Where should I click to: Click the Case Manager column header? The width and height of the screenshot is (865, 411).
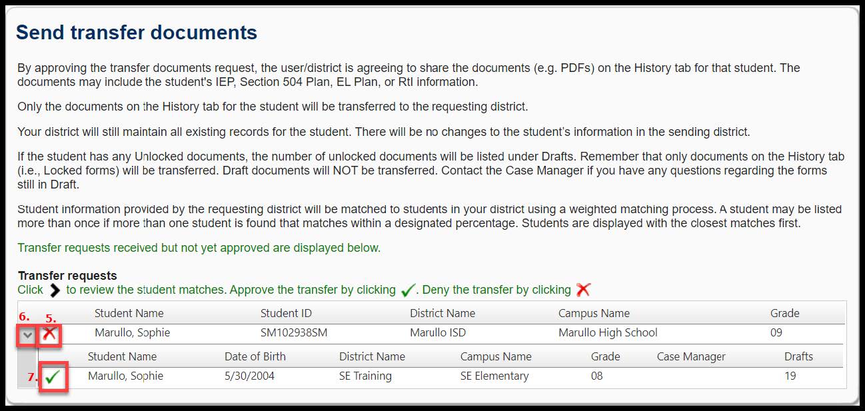pyautogui.click(x=690, y=356)
